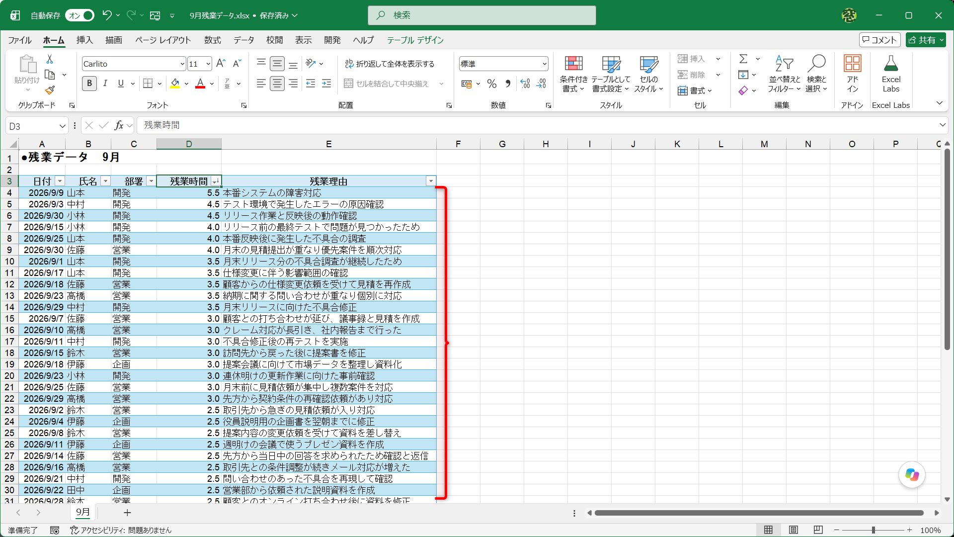Open the Insert tab
Screen dimensions: 954x537
click(x=84, y=40)
